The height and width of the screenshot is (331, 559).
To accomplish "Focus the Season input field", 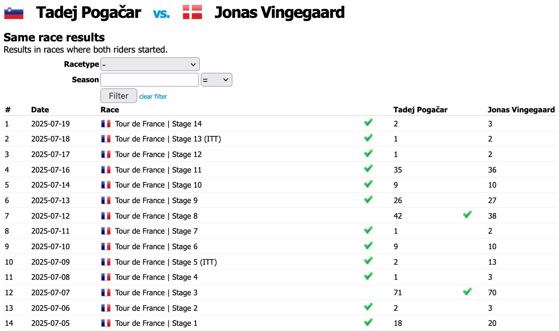I will click(x=150, y=79).
